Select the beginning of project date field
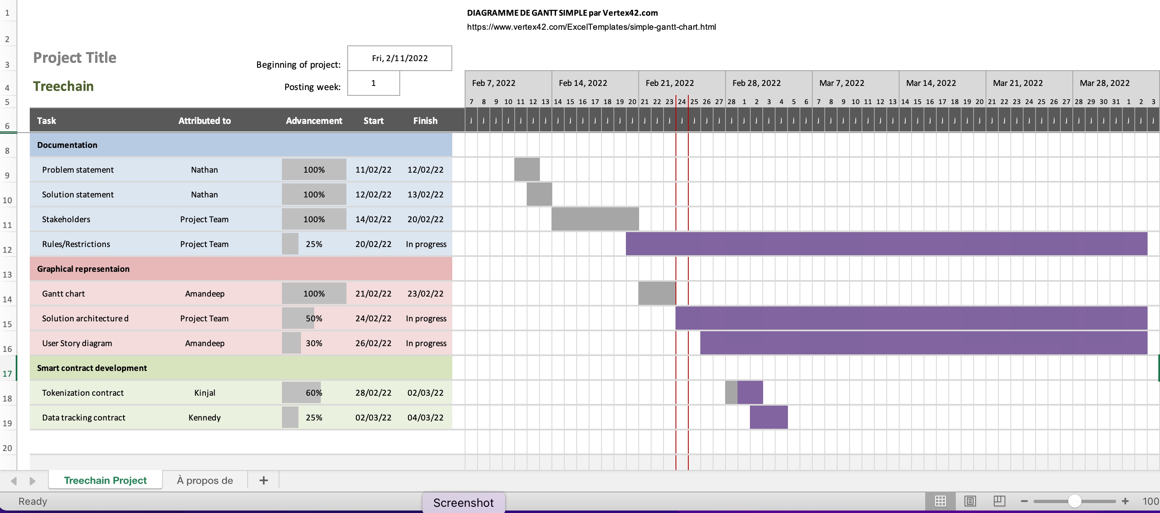The width and height of the screenshot is (1160, 513). [399, 58]
